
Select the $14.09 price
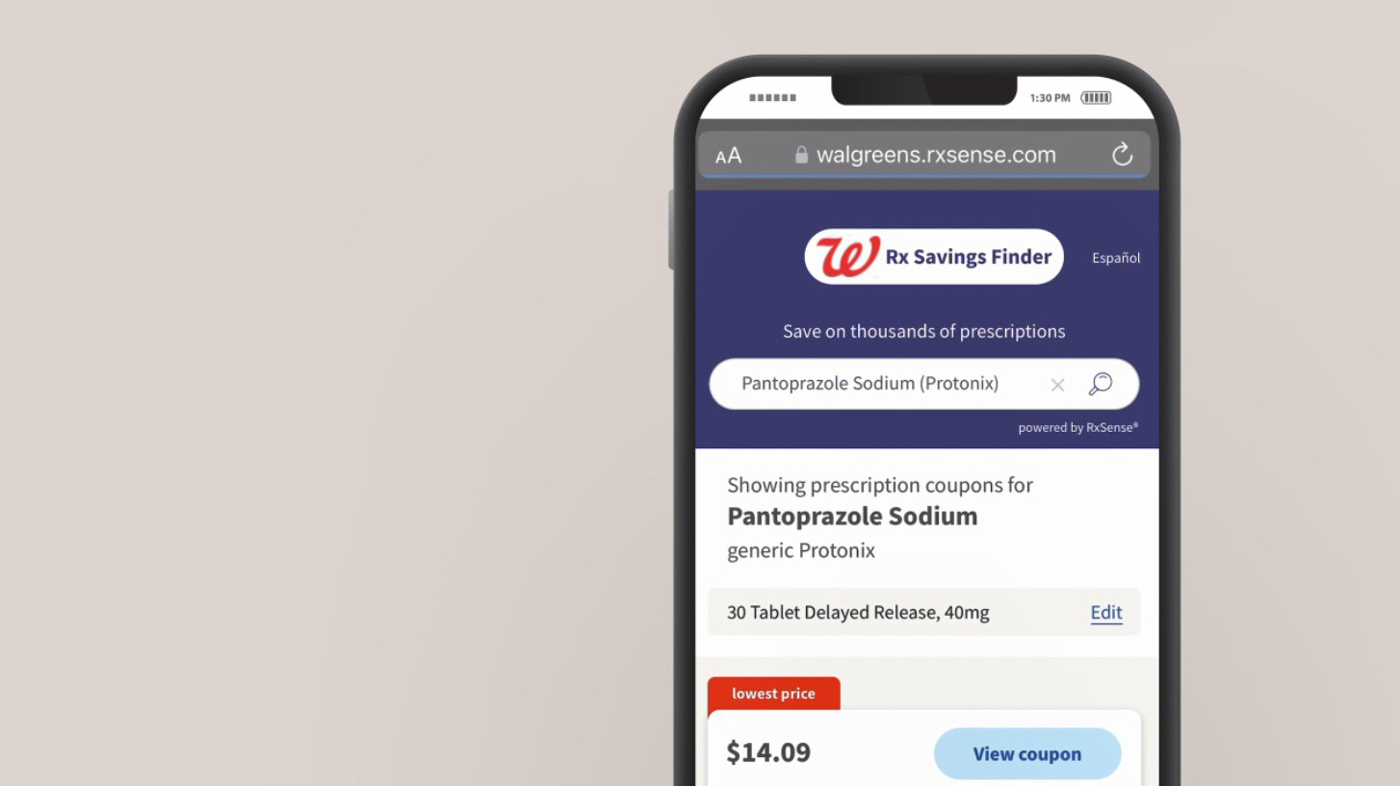pyautogui.click(x=768, y=752)
